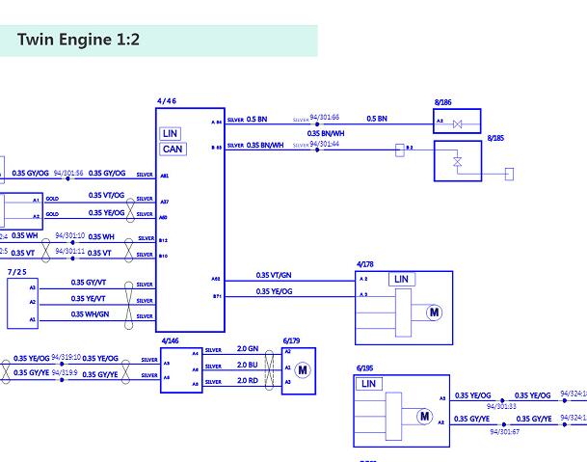Click the twisted-pair symbol on the GY/VT, YE/VT, WH/GN wires
Screen dimensions: 587x462
(128, 306)
